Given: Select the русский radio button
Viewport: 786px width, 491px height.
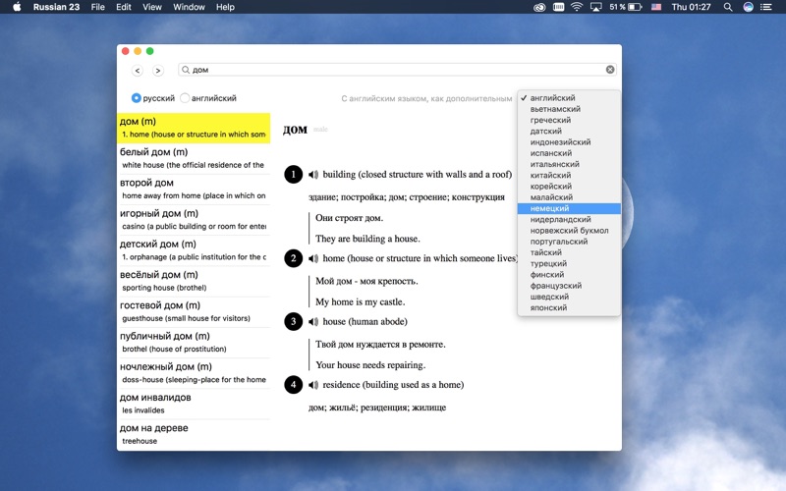Looking at the screenshot, I should (136, 98).
